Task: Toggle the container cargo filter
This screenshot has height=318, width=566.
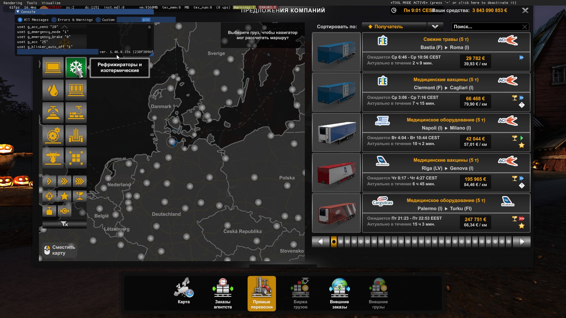Action: click(76, 90)
